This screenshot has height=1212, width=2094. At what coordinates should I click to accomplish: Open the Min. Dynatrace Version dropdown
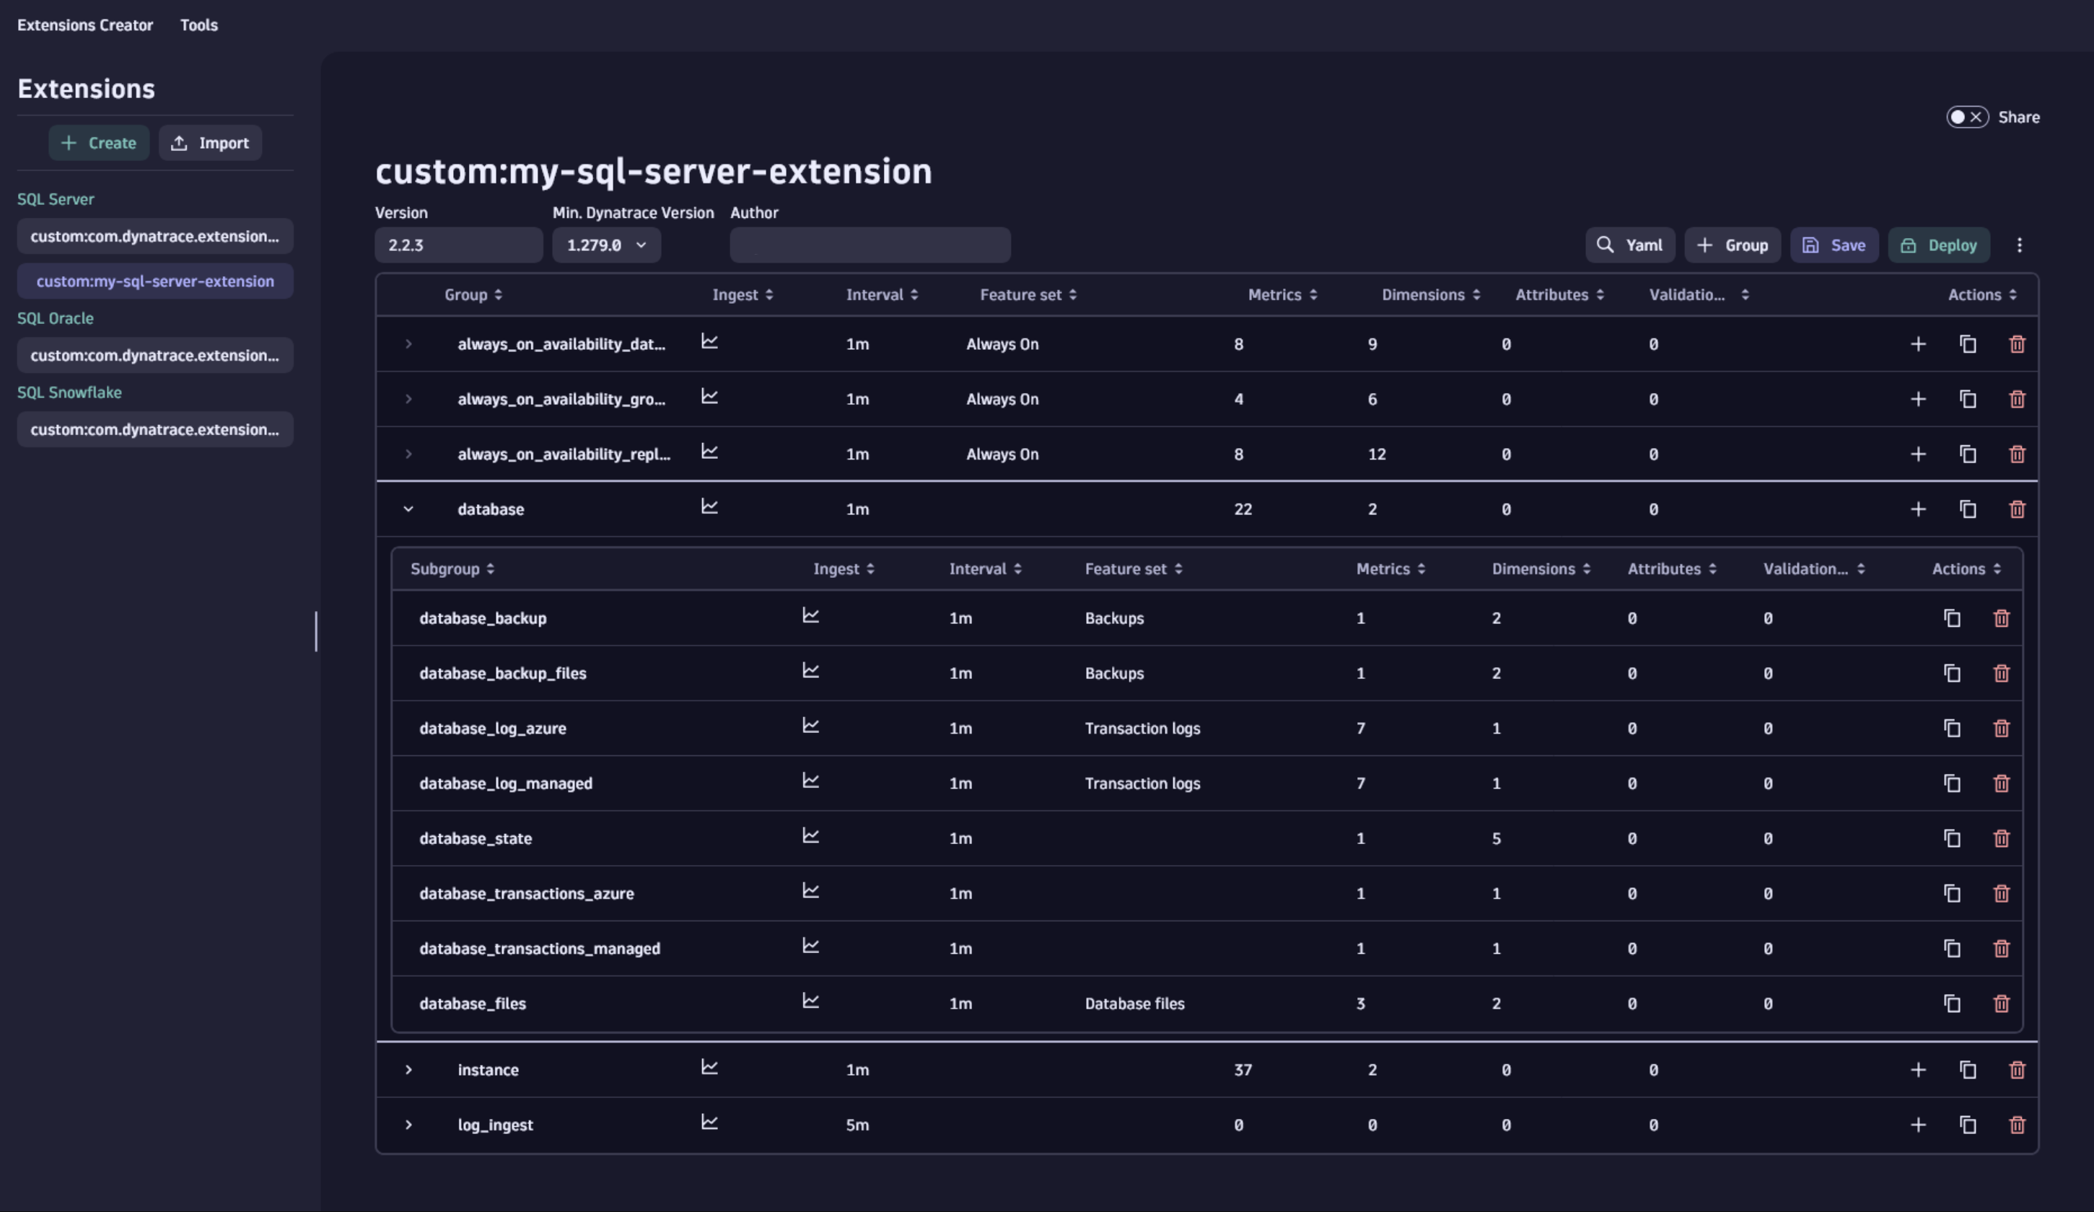click(606, 245)
